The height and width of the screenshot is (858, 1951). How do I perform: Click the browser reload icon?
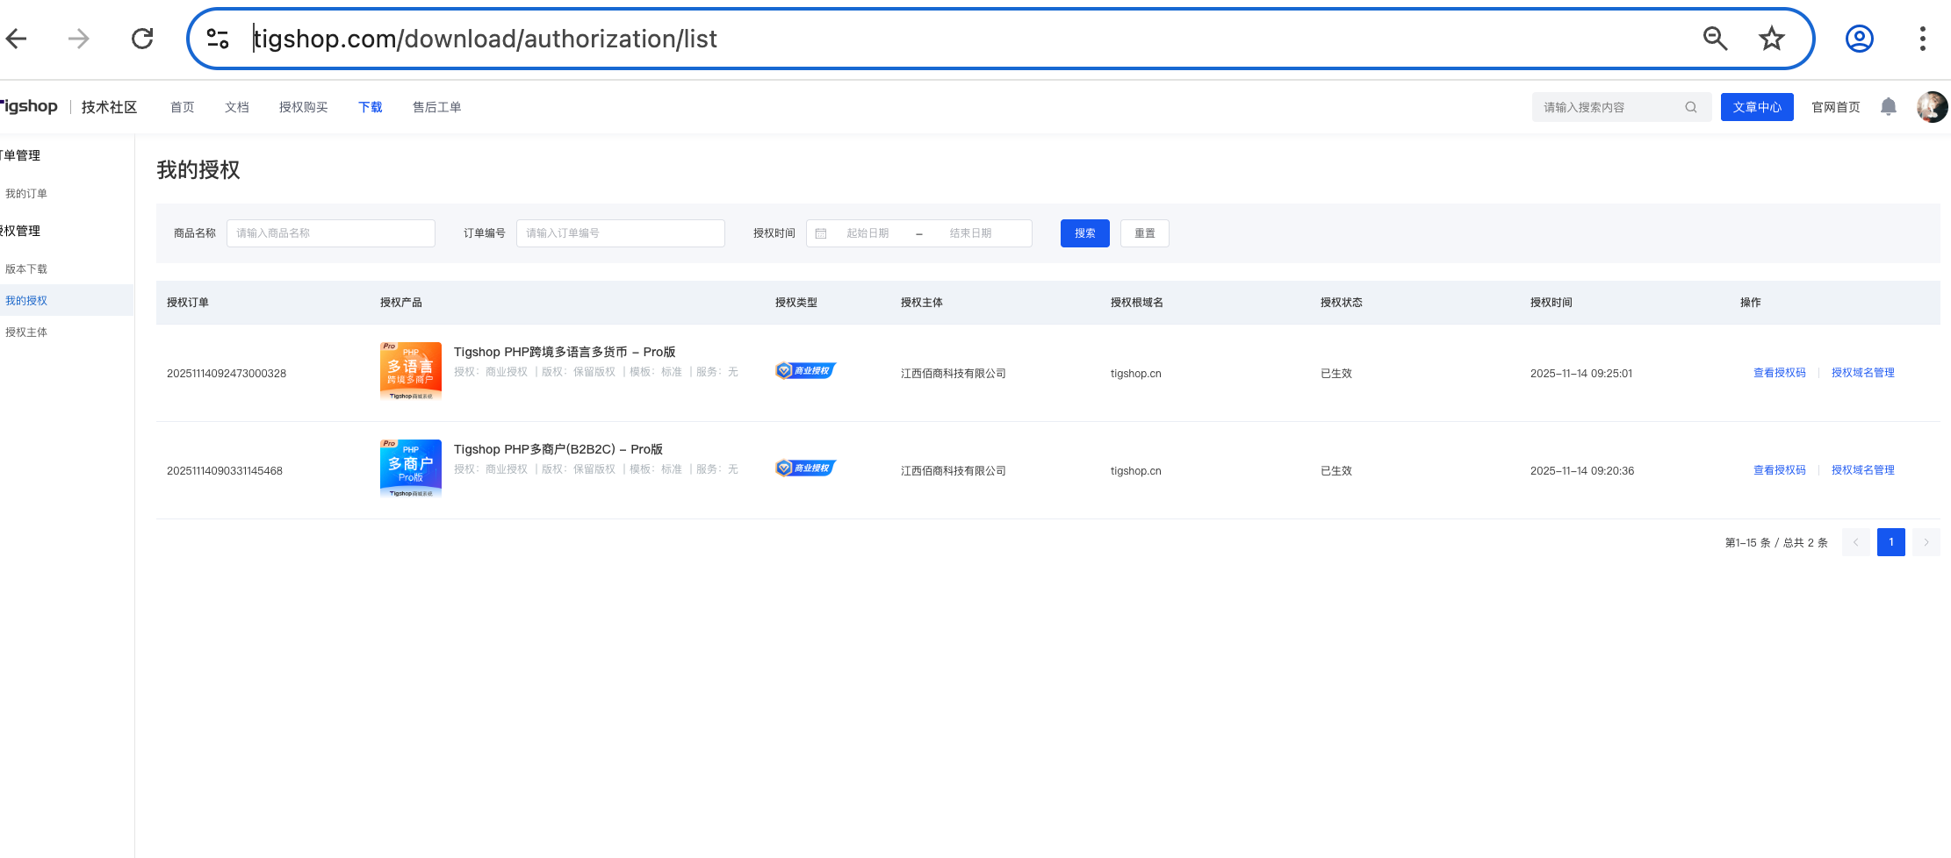(142, 39)
